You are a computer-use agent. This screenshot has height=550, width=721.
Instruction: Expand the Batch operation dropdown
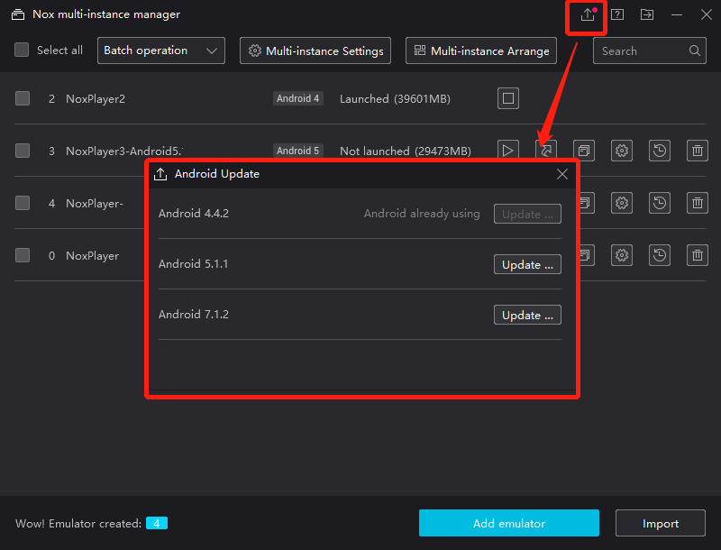pos(161,50)
